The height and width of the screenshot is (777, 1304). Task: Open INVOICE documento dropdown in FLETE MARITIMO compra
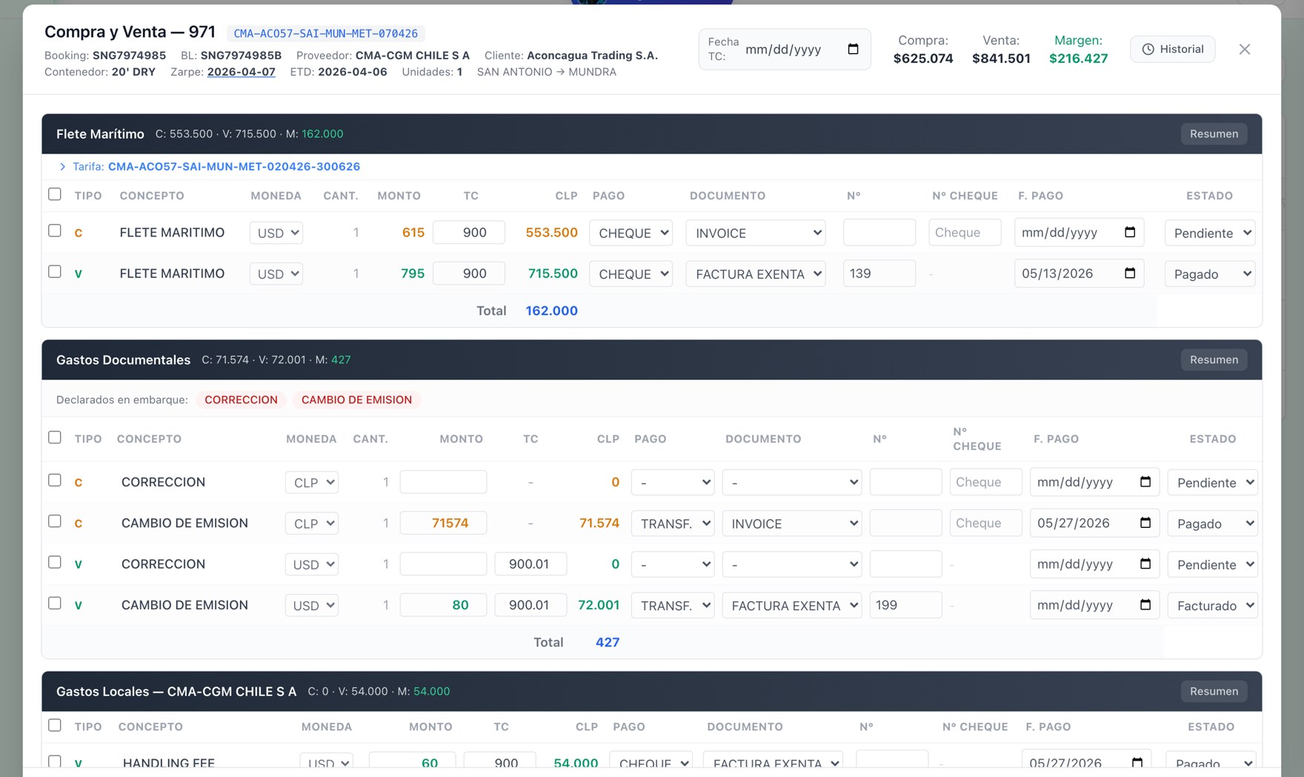(756, 233)
